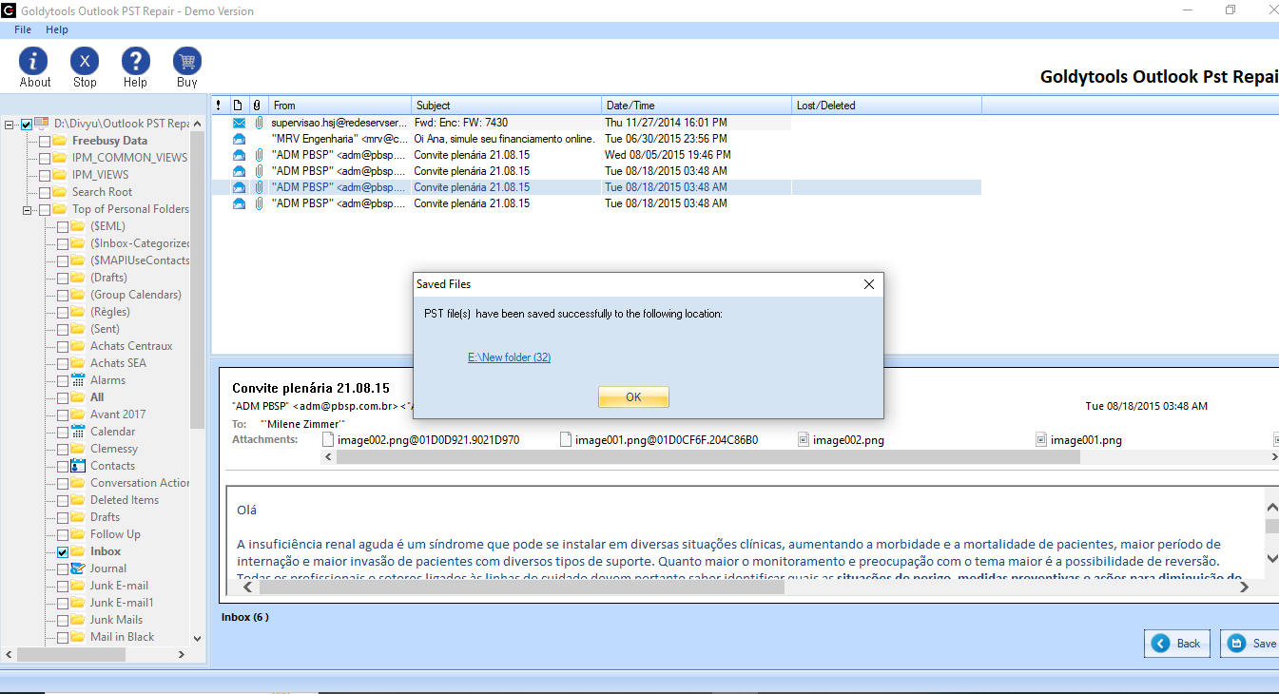The image size is (1279, 694).
Task: Click folder tree scrollbar up arrow
Action: pos(198,124)
